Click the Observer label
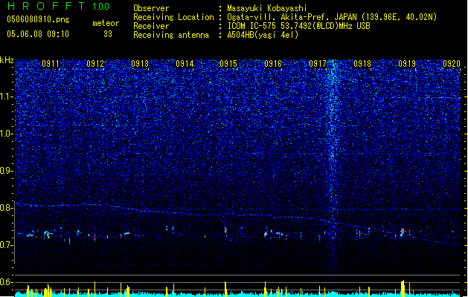Viewport: 468px width, 297px height. 151,8
